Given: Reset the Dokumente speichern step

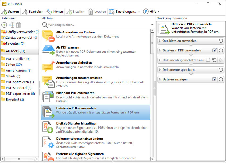Looking at the screenshot, I should (221, 70).
